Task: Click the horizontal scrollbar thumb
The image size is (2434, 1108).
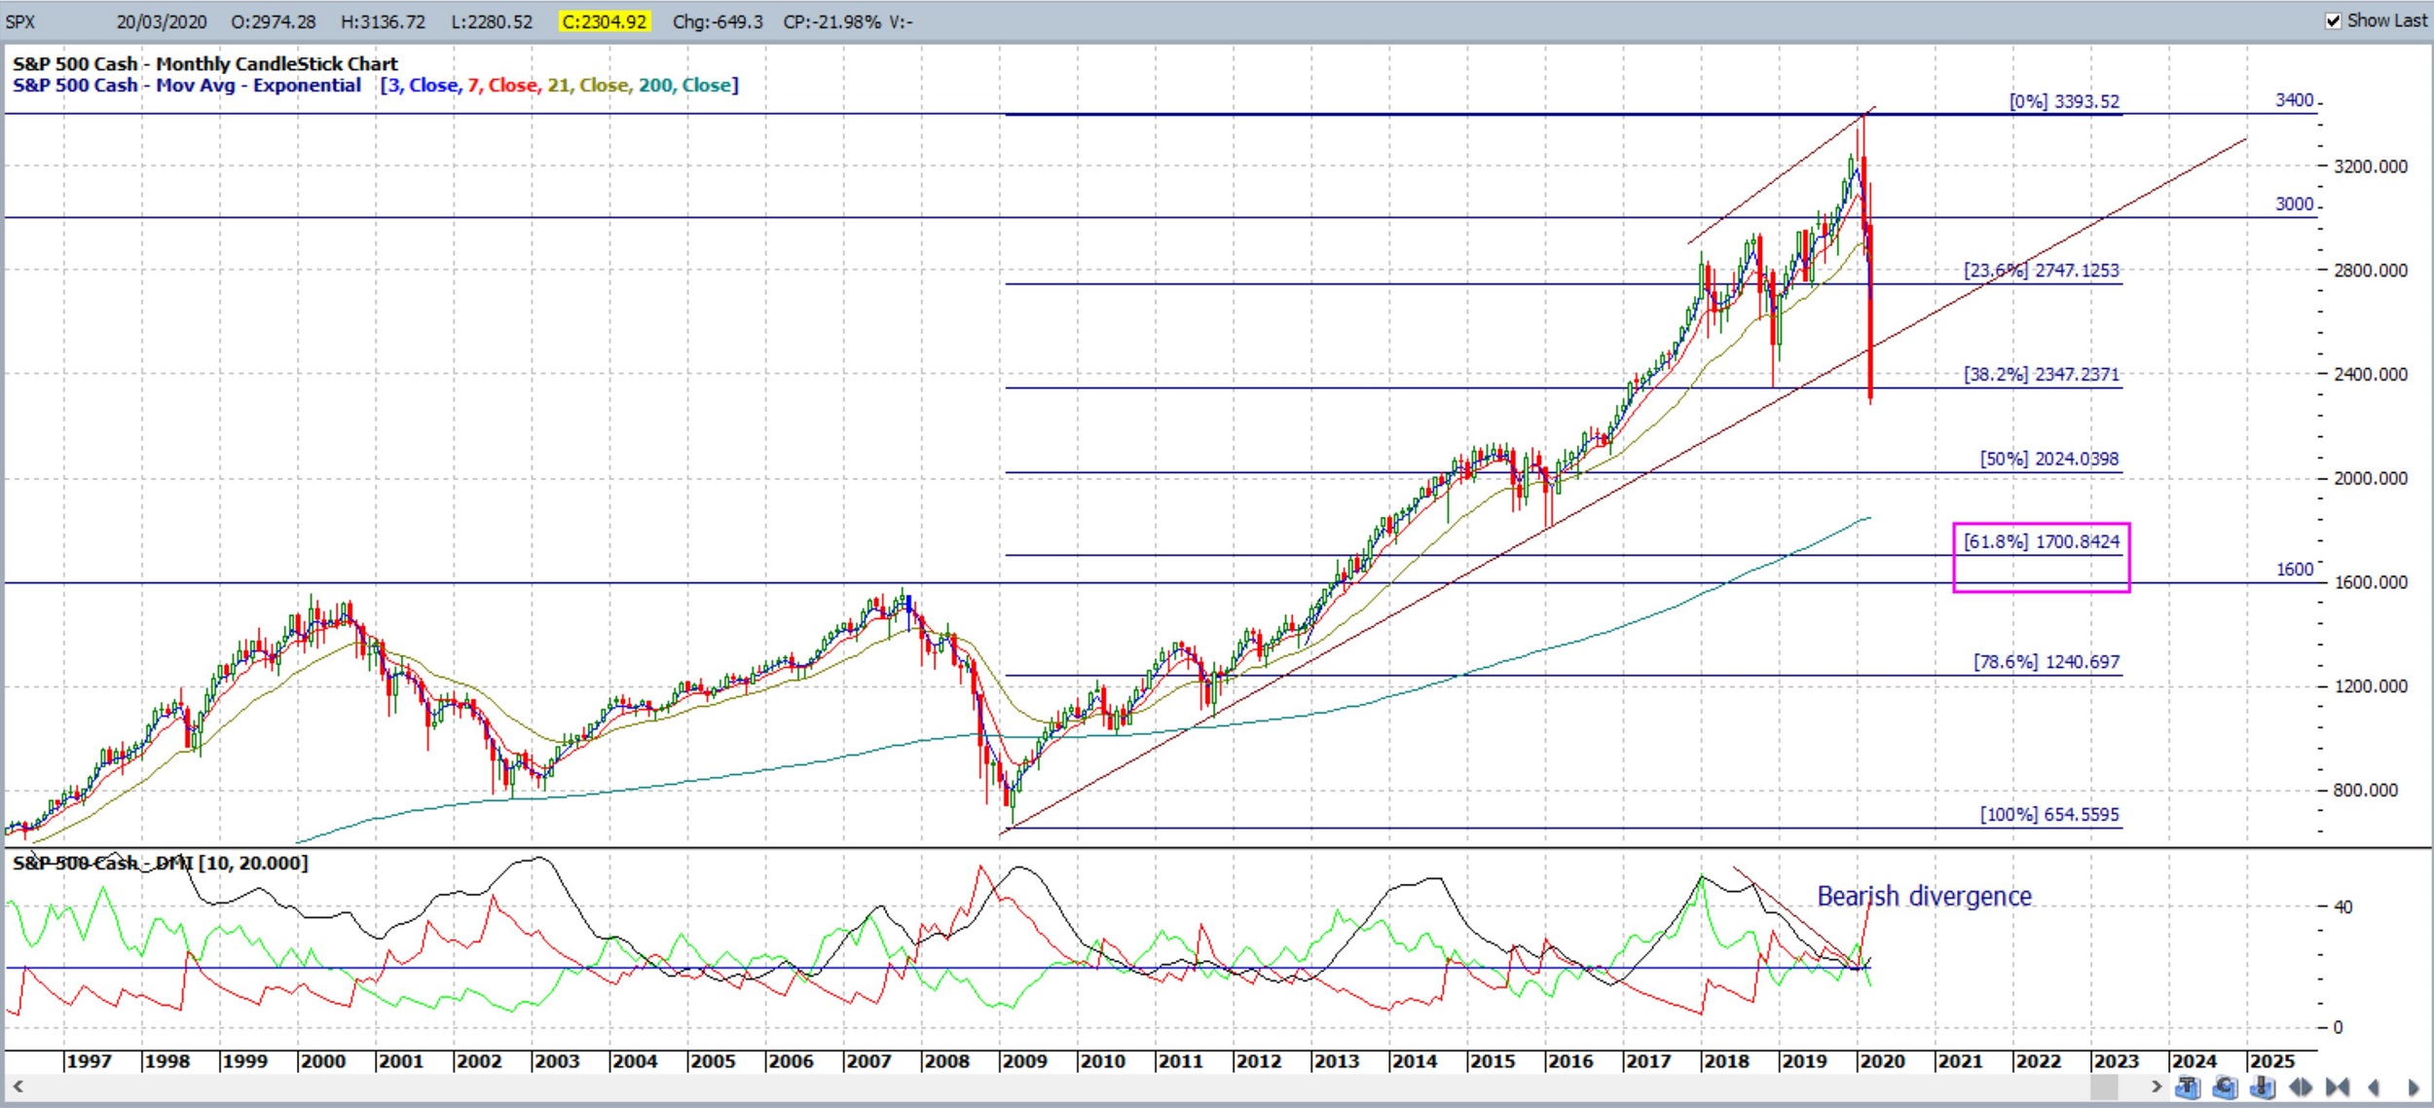Action: (2104, 1087)
